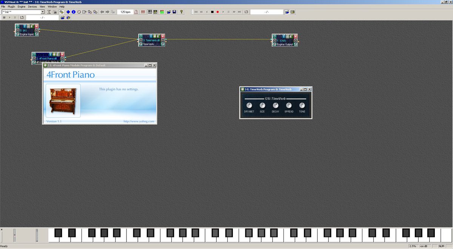Remove Engine Output module with red X

point(296,36)
